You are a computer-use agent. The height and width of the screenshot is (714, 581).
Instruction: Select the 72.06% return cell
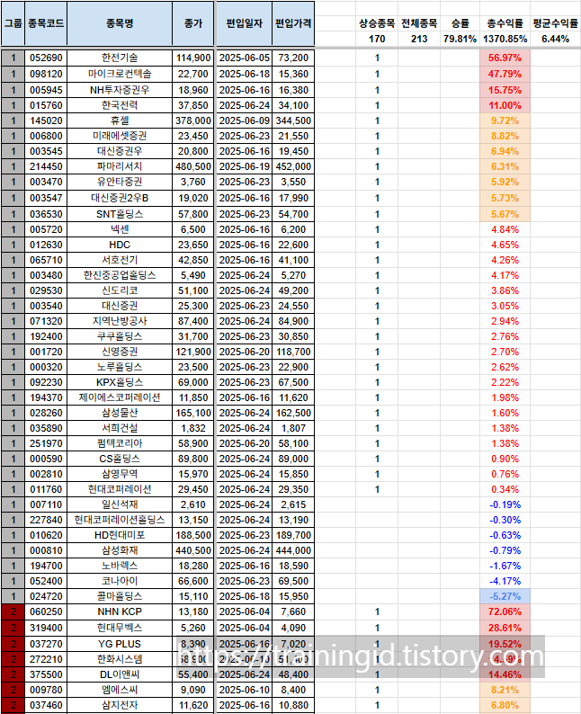click(x=505, y=612)
